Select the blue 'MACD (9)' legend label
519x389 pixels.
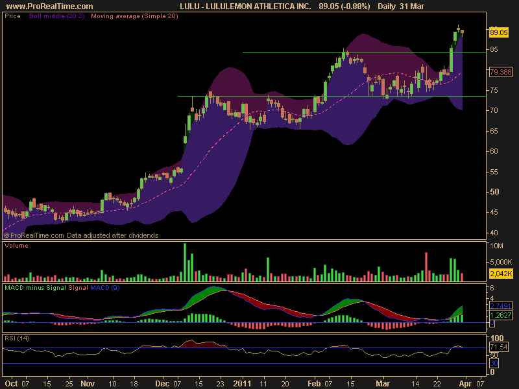click(x=105, y=287)
